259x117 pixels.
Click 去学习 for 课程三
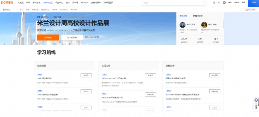click(86, 108)
